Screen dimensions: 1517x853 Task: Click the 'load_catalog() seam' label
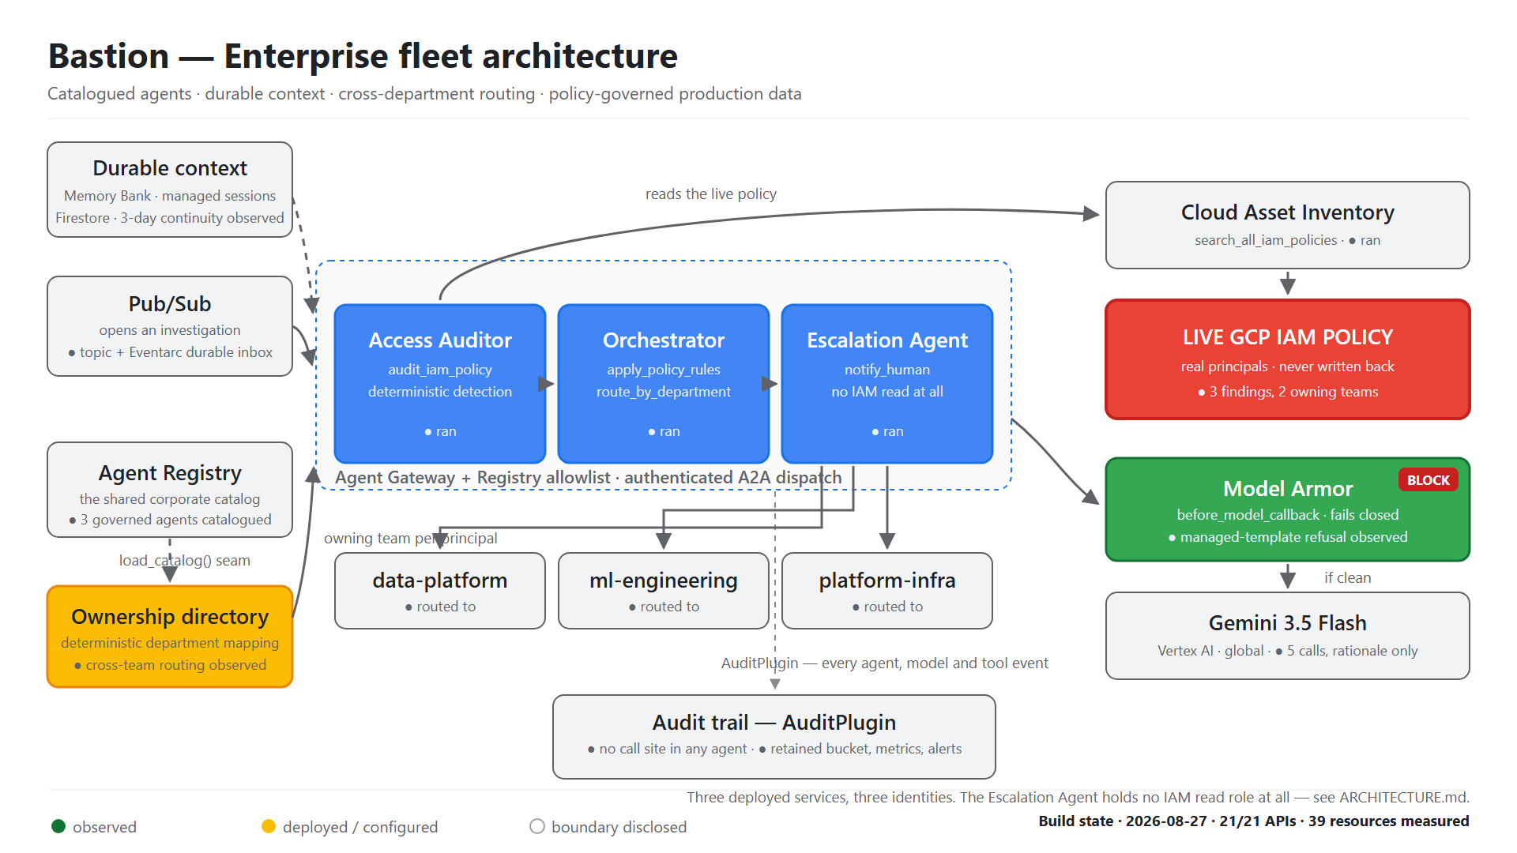[x=185, y=560]
